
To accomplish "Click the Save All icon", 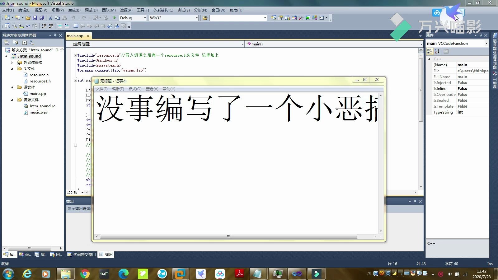I will [42, 18].
